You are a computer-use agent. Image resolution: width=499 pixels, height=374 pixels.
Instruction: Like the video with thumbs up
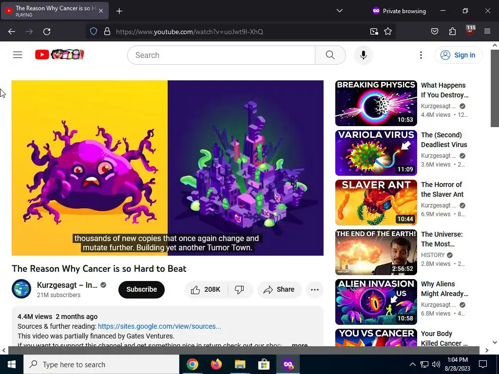pos(206,289)
